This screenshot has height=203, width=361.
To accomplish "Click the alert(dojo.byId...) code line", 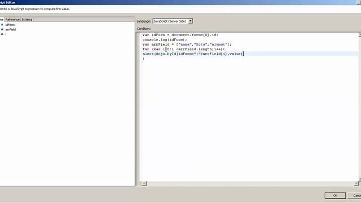I will 193,54.
